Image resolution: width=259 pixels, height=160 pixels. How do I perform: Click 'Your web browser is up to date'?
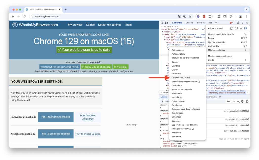pyautogui.click(x=84, y=50)
